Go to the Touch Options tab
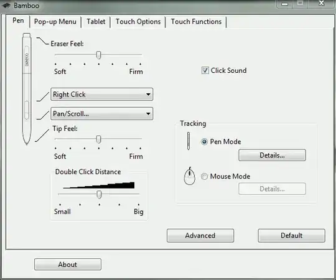This screenshot has height=280, width=336. coord(138,22)
